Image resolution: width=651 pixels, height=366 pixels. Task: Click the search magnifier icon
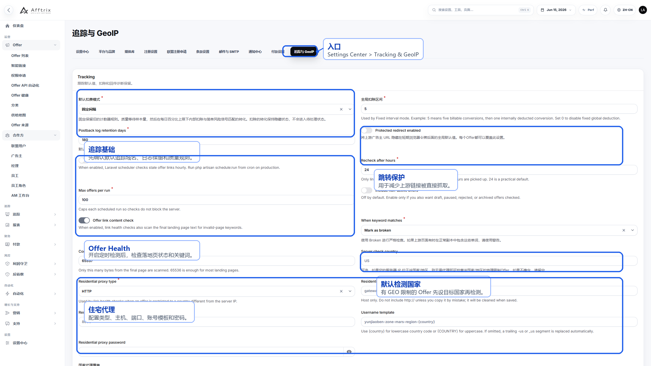[x=434, y=10]
